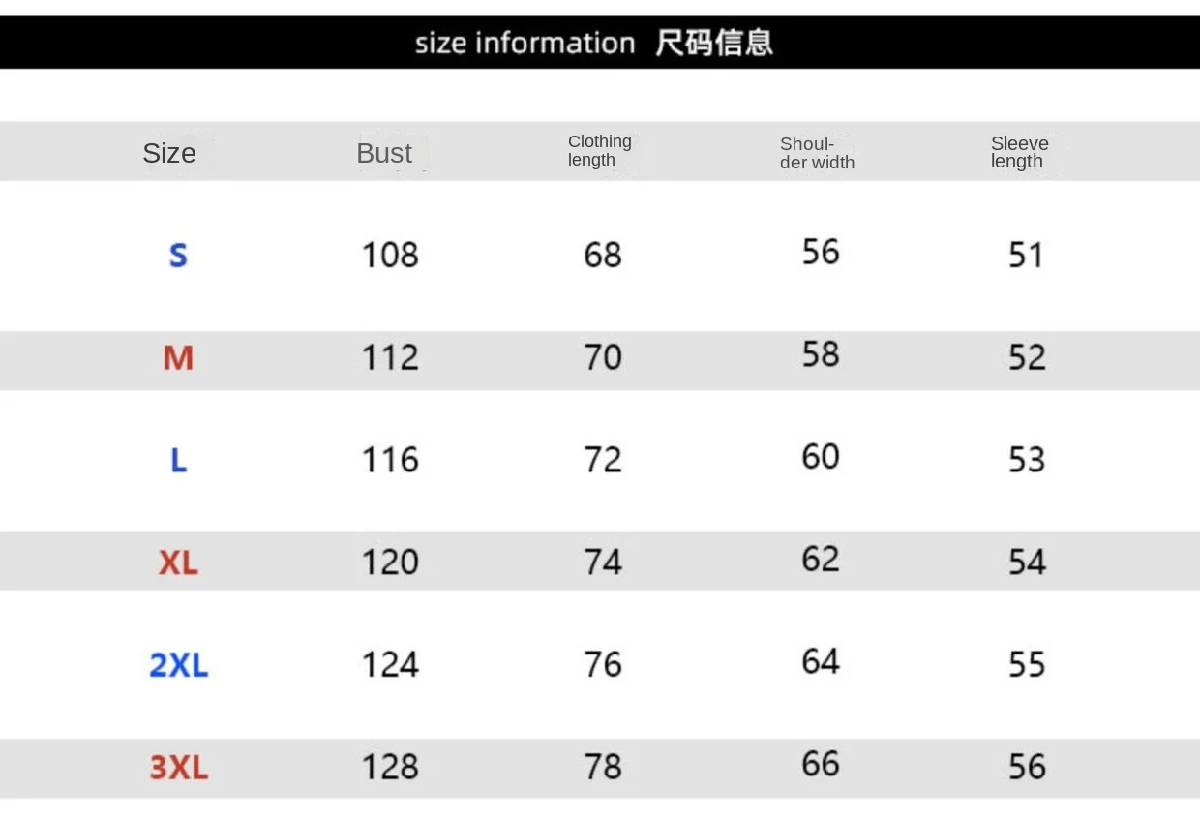Select the Shoulder width column header
The image size is (1200, 821).
(817, 153)
